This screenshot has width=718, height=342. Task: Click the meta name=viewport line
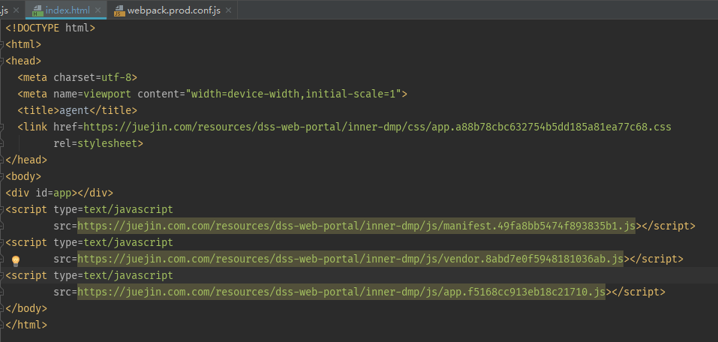[212, 94]
